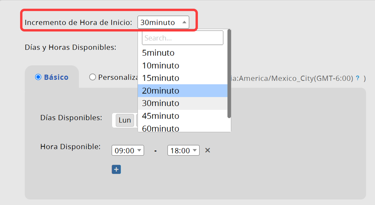Click the arrow icon of the 09:00 selector
Viewport: 375px width, 205px height.
click(x=139, y=150)
